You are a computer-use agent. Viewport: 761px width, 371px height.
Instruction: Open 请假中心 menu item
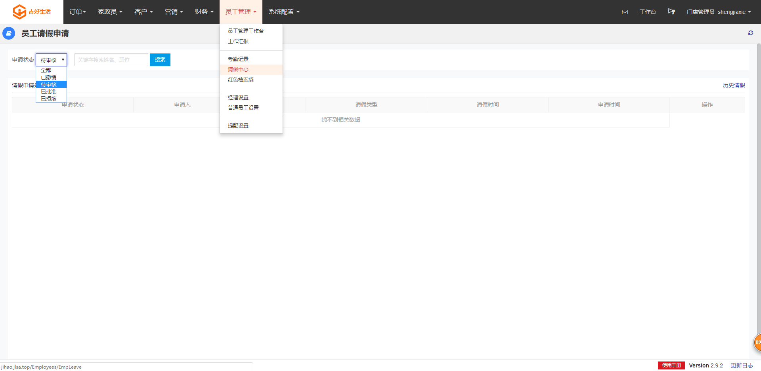(251, 69)
